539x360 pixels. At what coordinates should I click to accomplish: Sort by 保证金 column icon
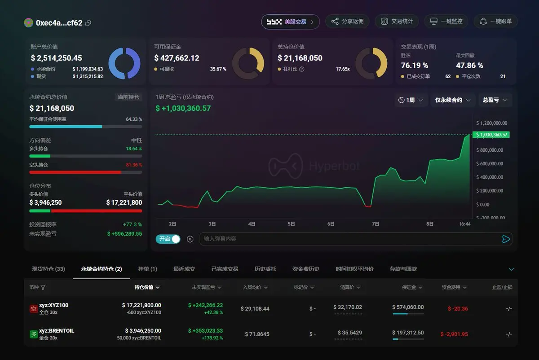click(x=420, y=287)
